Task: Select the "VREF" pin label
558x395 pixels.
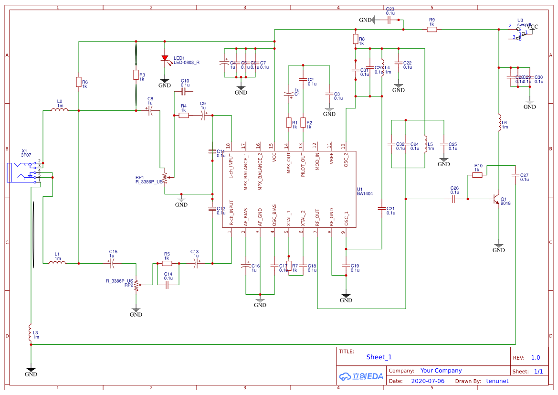Action: pyautogui.click(x=332, y=159)
